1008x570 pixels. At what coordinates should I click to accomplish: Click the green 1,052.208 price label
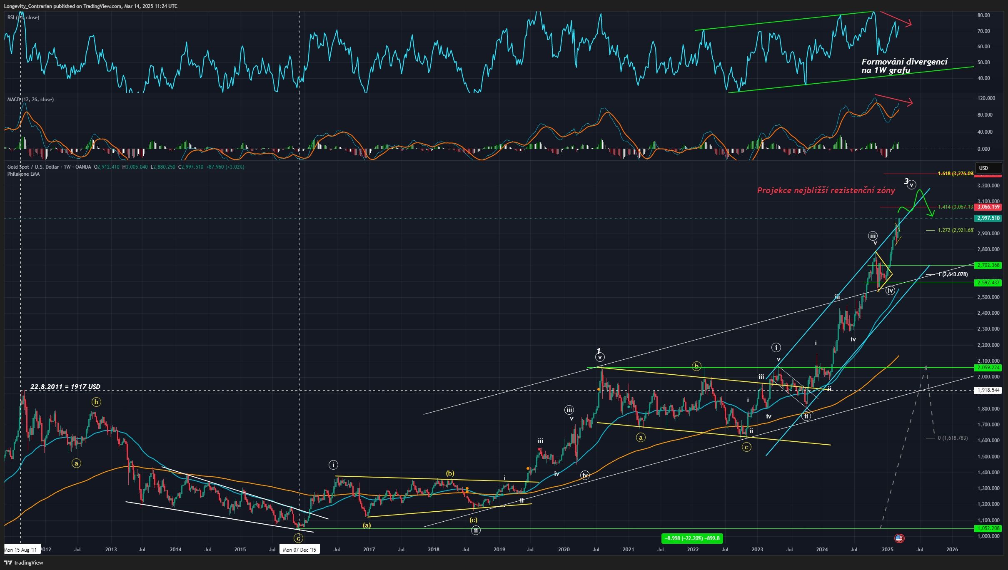point(988,528)
